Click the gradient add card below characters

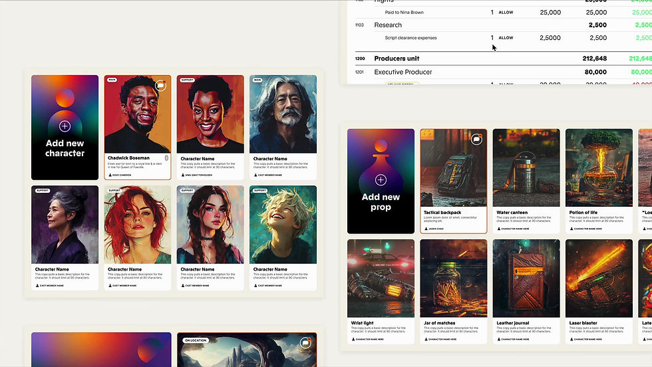101,350
